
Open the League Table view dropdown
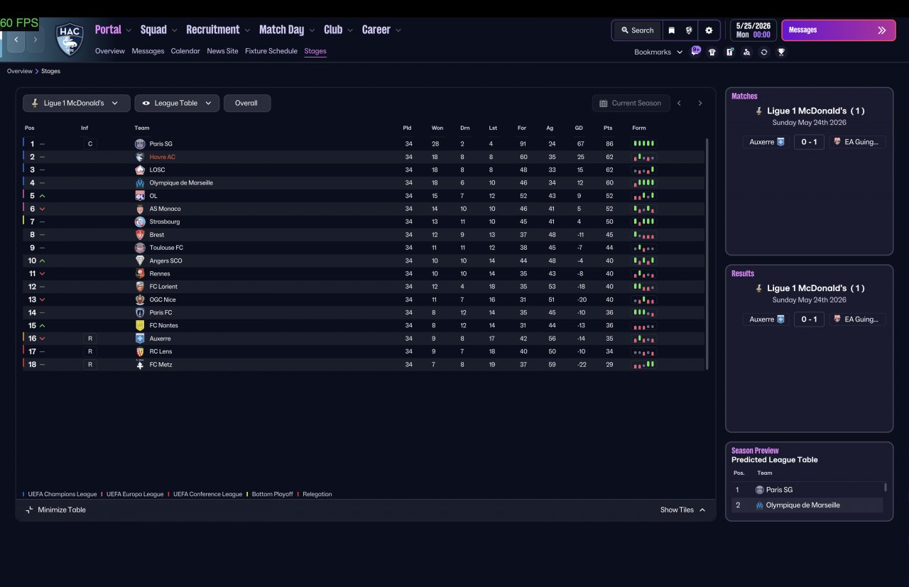(x=177, y=103)
